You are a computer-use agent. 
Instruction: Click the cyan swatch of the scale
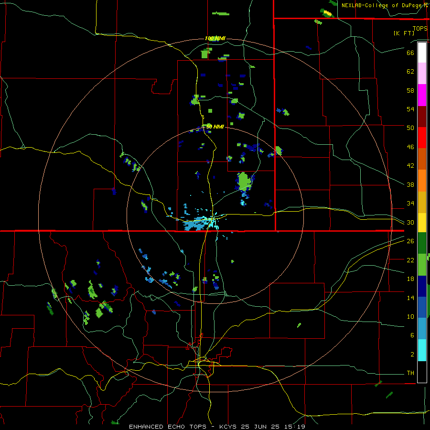coord(422,350)
